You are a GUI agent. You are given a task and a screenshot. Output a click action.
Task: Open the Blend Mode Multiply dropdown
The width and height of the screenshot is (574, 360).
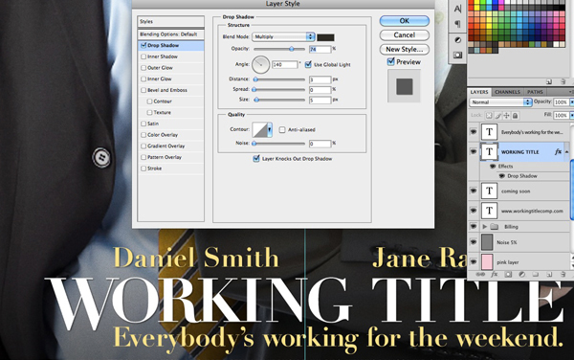click(283, 36)
